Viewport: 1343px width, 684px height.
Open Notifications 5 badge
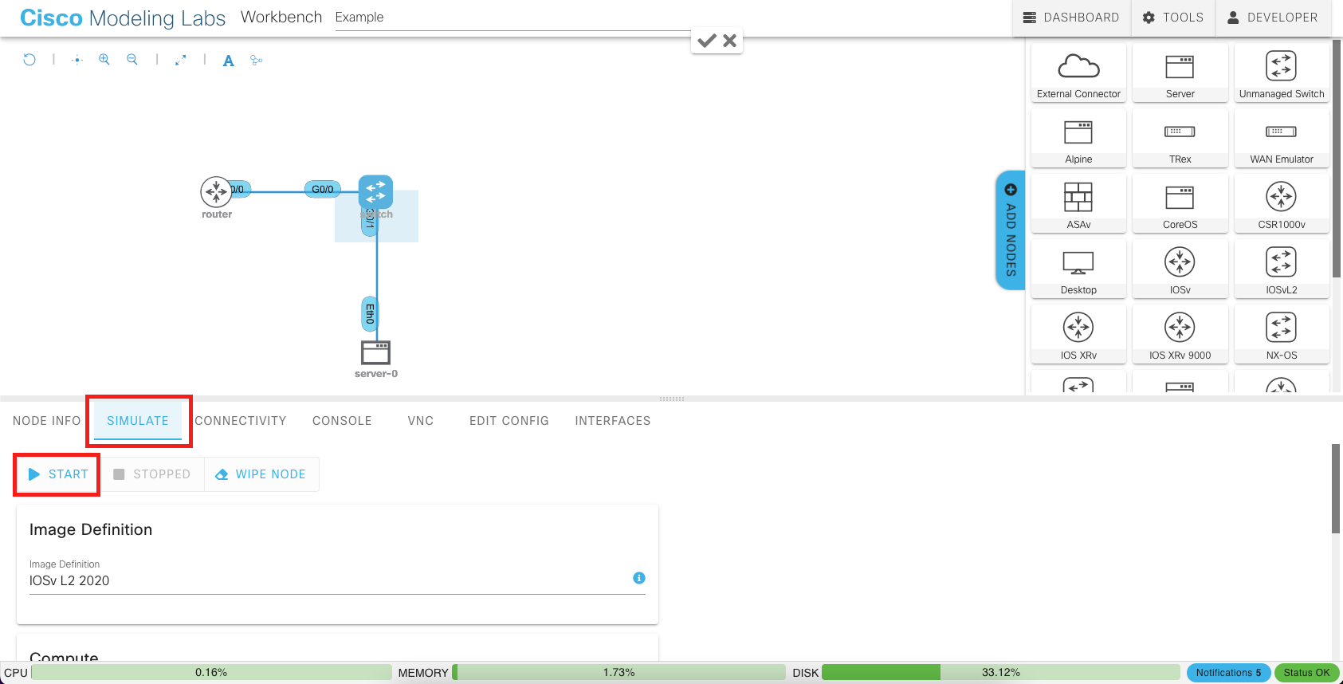(1228, 673)
